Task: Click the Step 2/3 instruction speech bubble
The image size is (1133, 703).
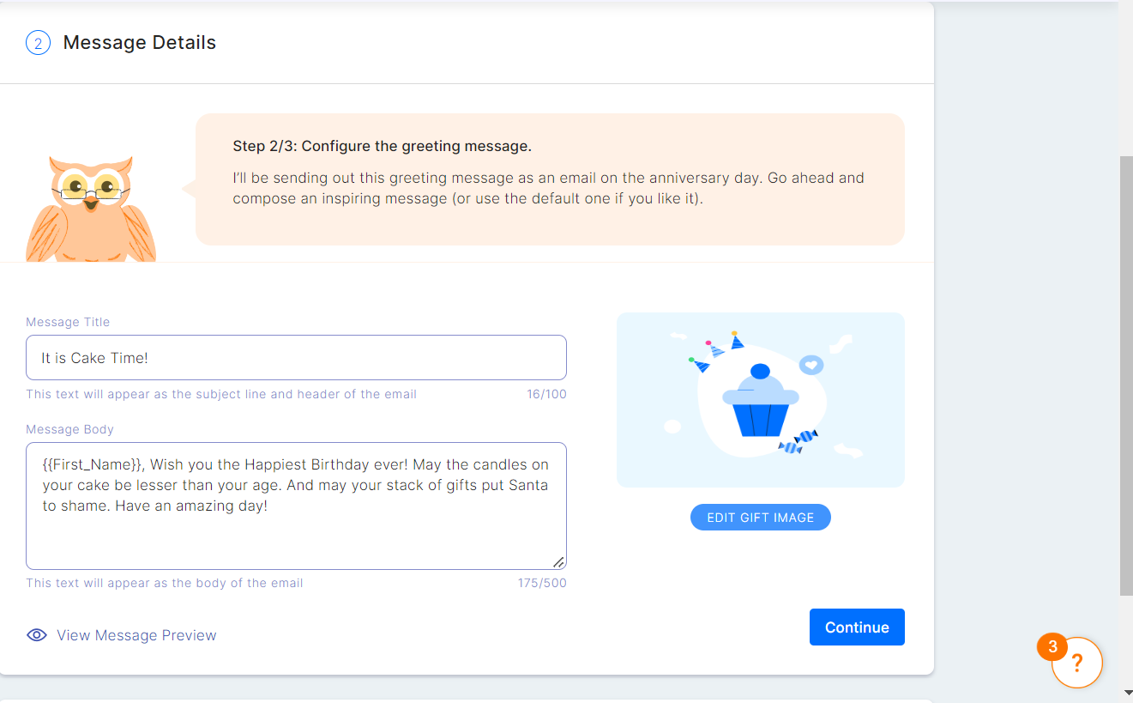Action: [550, 179]
